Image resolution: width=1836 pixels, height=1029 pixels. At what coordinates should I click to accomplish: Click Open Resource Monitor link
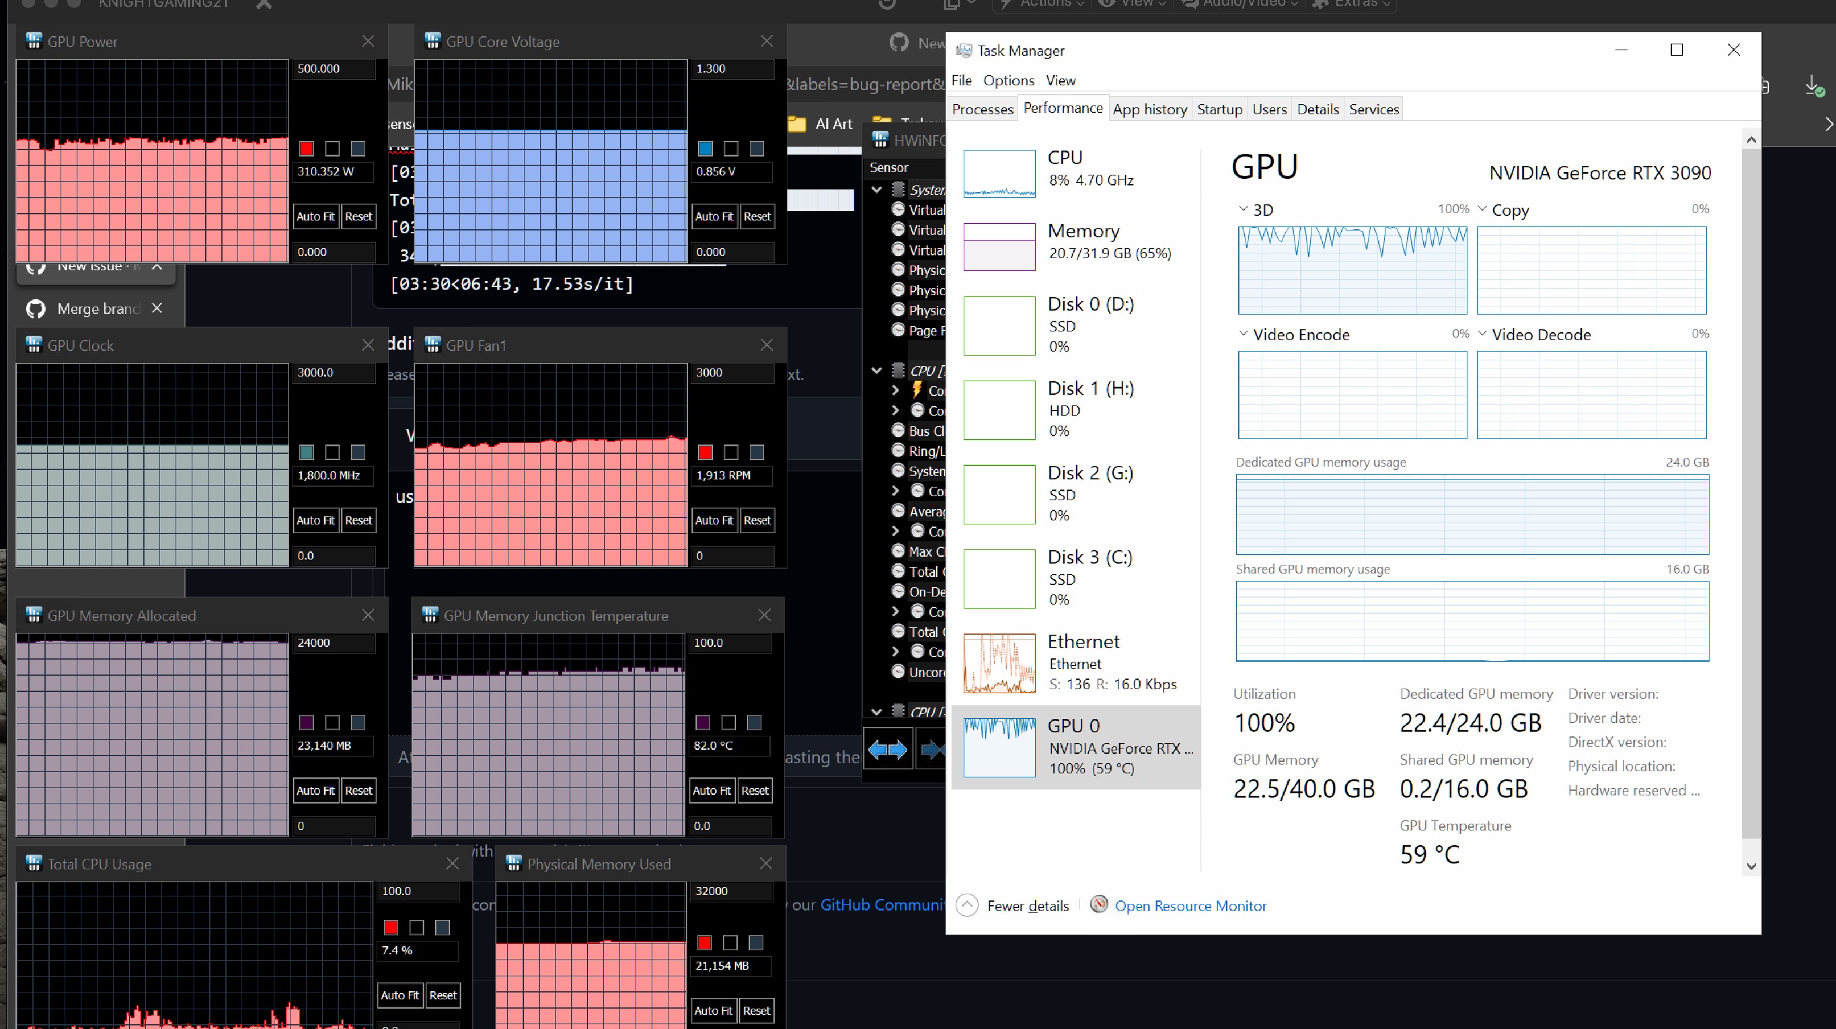1190,905
